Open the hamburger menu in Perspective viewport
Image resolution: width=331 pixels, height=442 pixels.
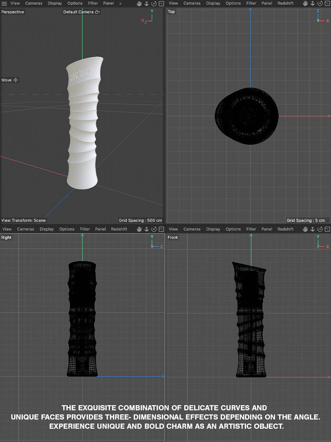click(4, 3)
